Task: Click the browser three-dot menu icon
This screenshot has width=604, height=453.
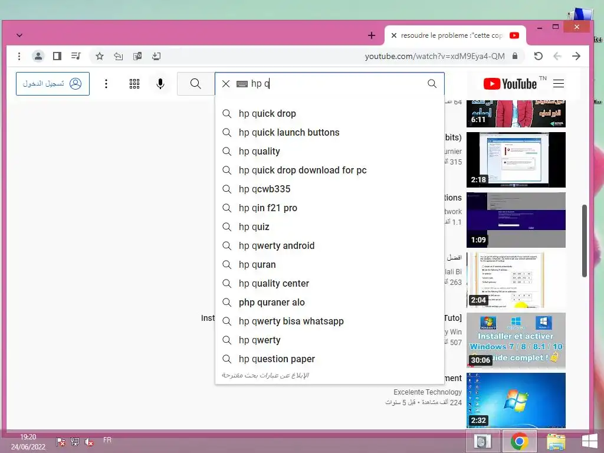Action: pyautogui.click(x=19, y=56)
